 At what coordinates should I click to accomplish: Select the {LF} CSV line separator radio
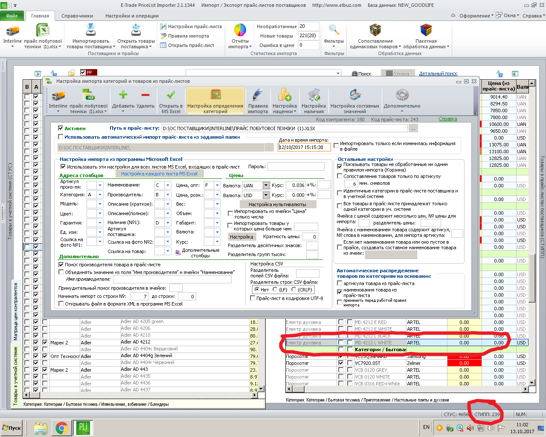pyautogui.click(x=275, y=289)
